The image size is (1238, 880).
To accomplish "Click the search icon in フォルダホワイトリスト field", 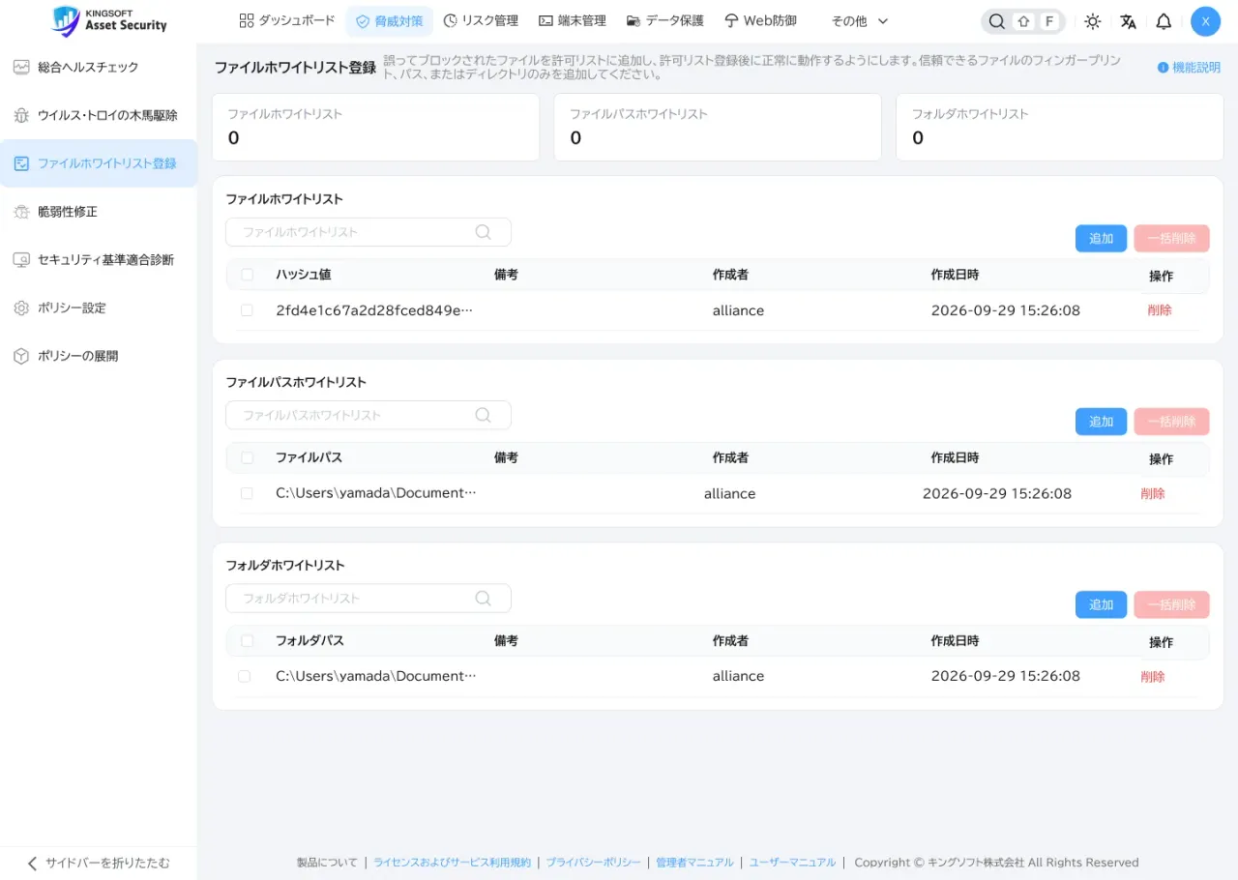I will [484, 598].
